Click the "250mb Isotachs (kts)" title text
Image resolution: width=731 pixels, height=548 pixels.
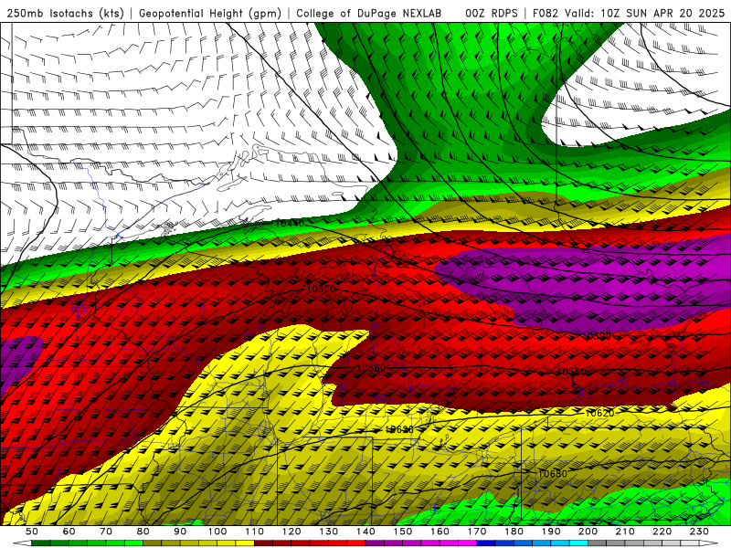(x=66, y=13)
